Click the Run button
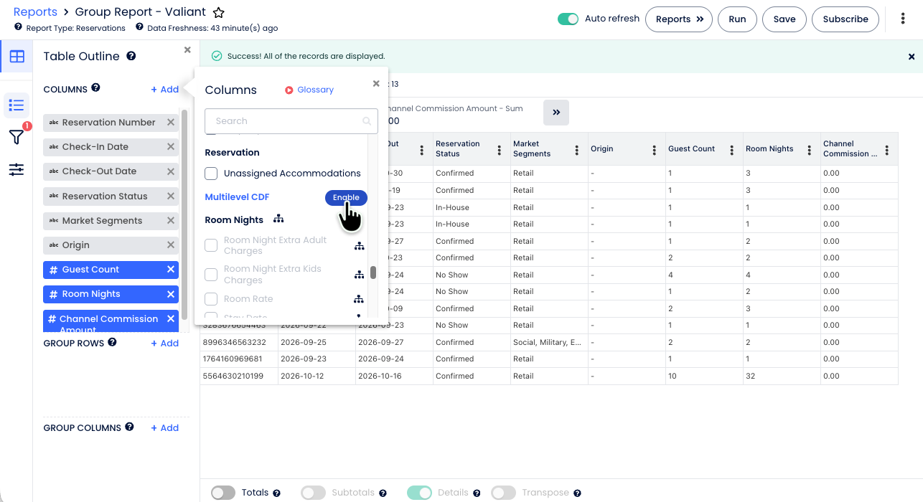The height and width of the screenshot is (502, 923). (737, 19)
